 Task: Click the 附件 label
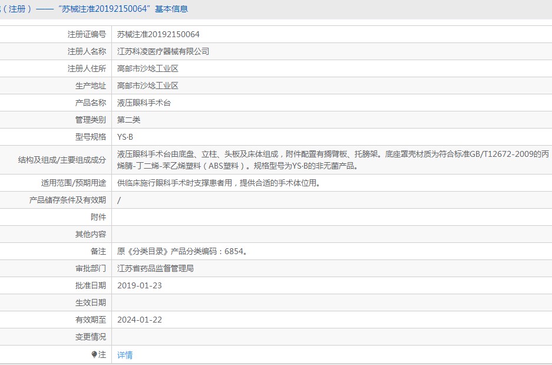pyautogui.click(x=98, y=217)
